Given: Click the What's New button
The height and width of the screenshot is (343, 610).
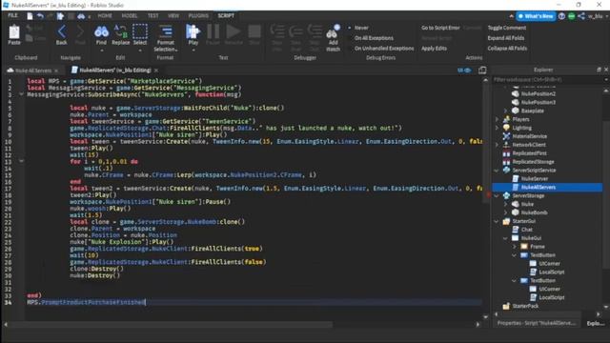Looking at the screenshot, I should click(536, 16).
